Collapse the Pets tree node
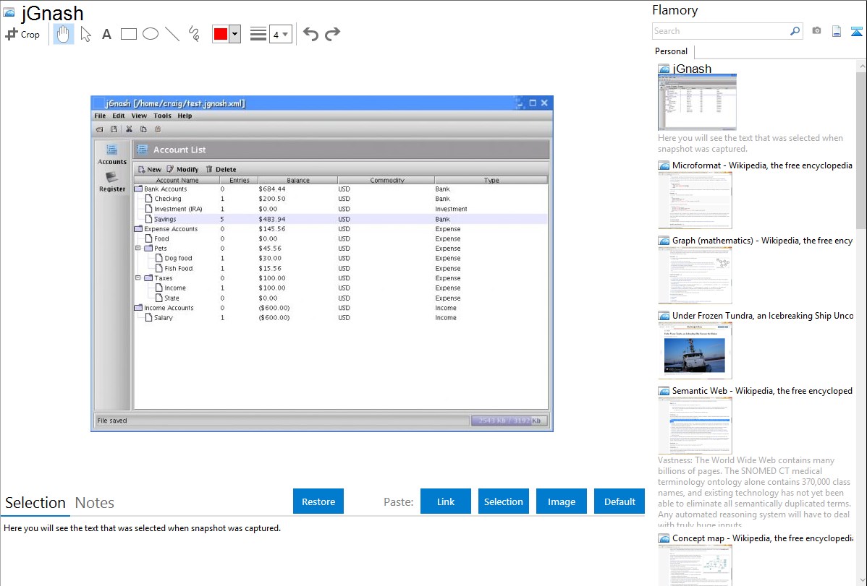Screen dimensions: 867x586 pos(138,249)
